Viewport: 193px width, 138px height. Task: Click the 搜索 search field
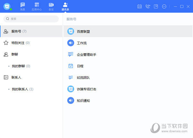(31, 19)
